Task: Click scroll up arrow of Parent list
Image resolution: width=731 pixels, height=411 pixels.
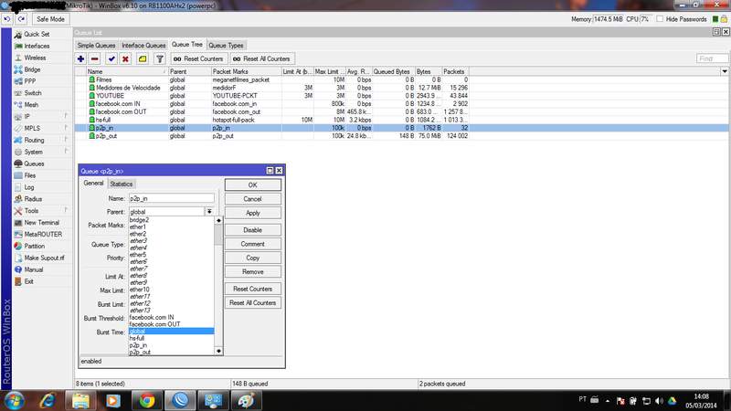Action: click(x=218, y=220)
